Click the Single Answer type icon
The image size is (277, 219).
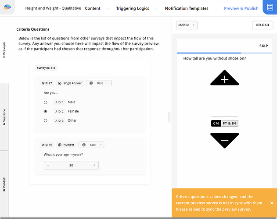coord(60,83)
